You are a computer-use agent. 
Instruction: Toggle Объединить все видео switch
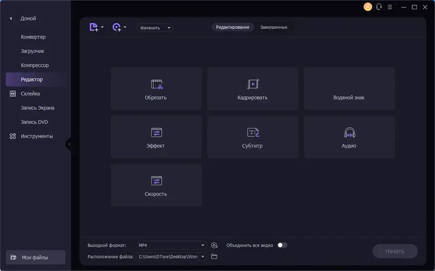point(282,245)
